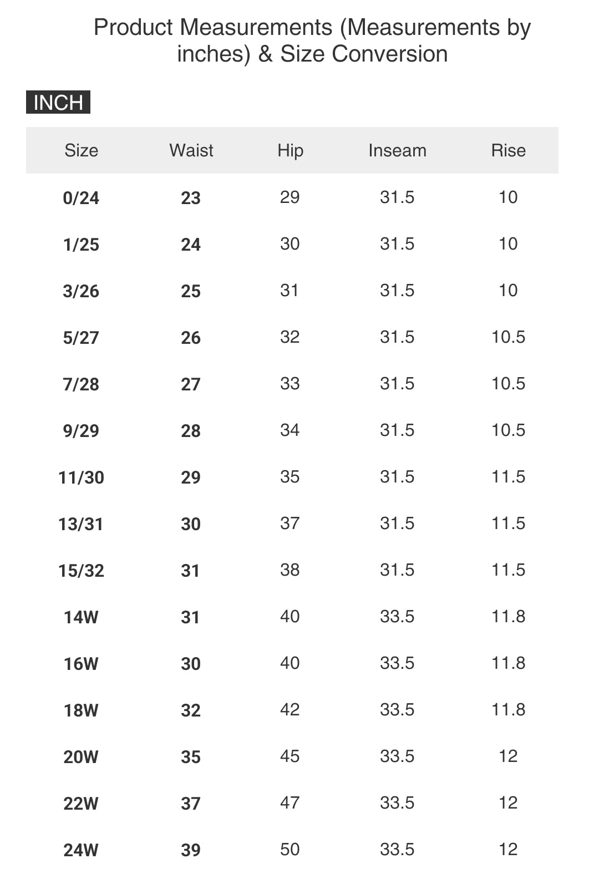Click the 13/31 size row label
Image resolution: width=599 pixels, height=869 pixels.
click(81, 524)
